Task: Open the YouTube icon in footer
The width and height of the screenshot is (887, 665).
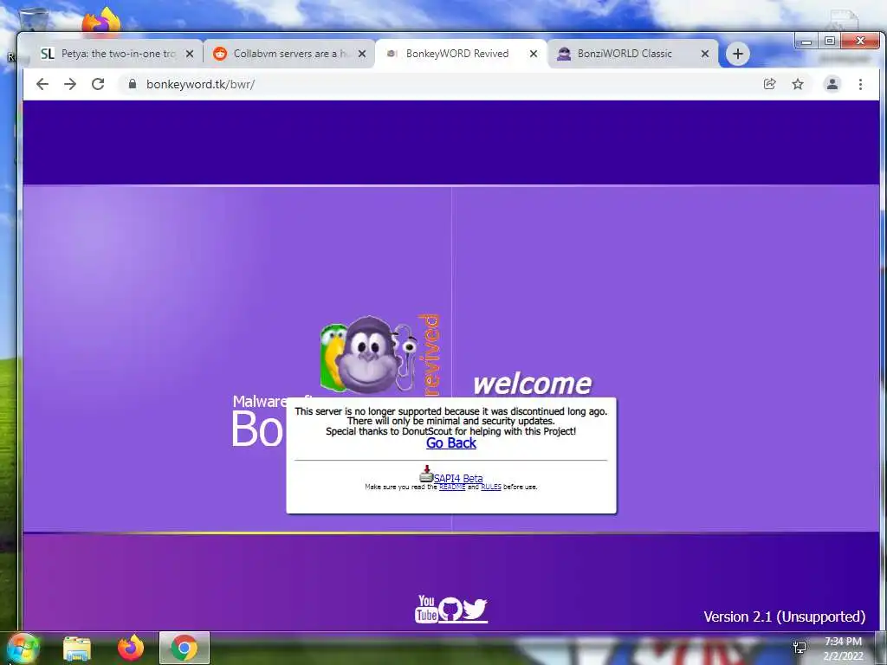Action: click(x=426, y=609)
